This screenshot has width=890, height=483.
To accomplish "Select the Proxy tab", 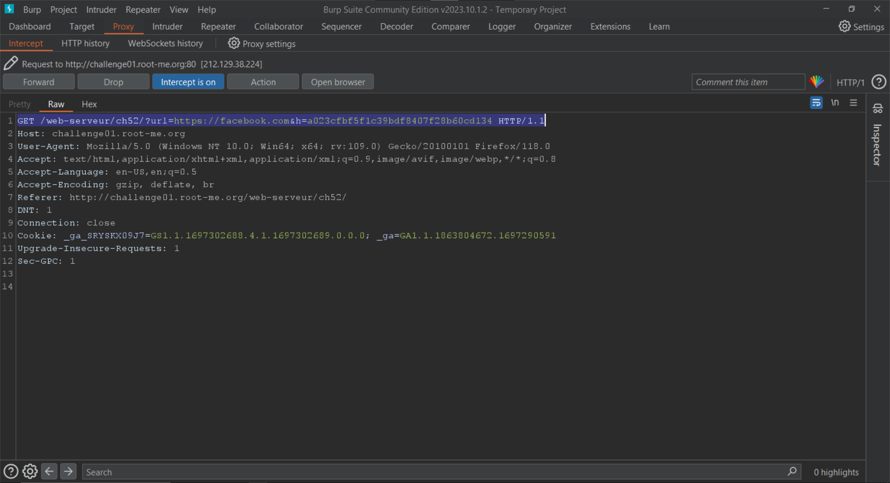I will pos(123,26).
